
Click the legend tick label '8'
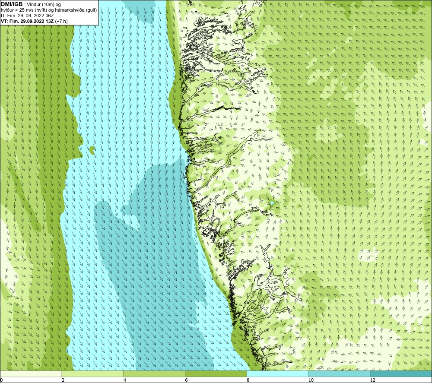pyautogui.click(x=248, y=380)
